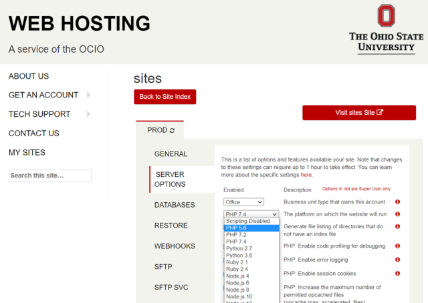Open the SFTP SVC tab
Viewport: 428px width, 303px height.
[171, 288]
